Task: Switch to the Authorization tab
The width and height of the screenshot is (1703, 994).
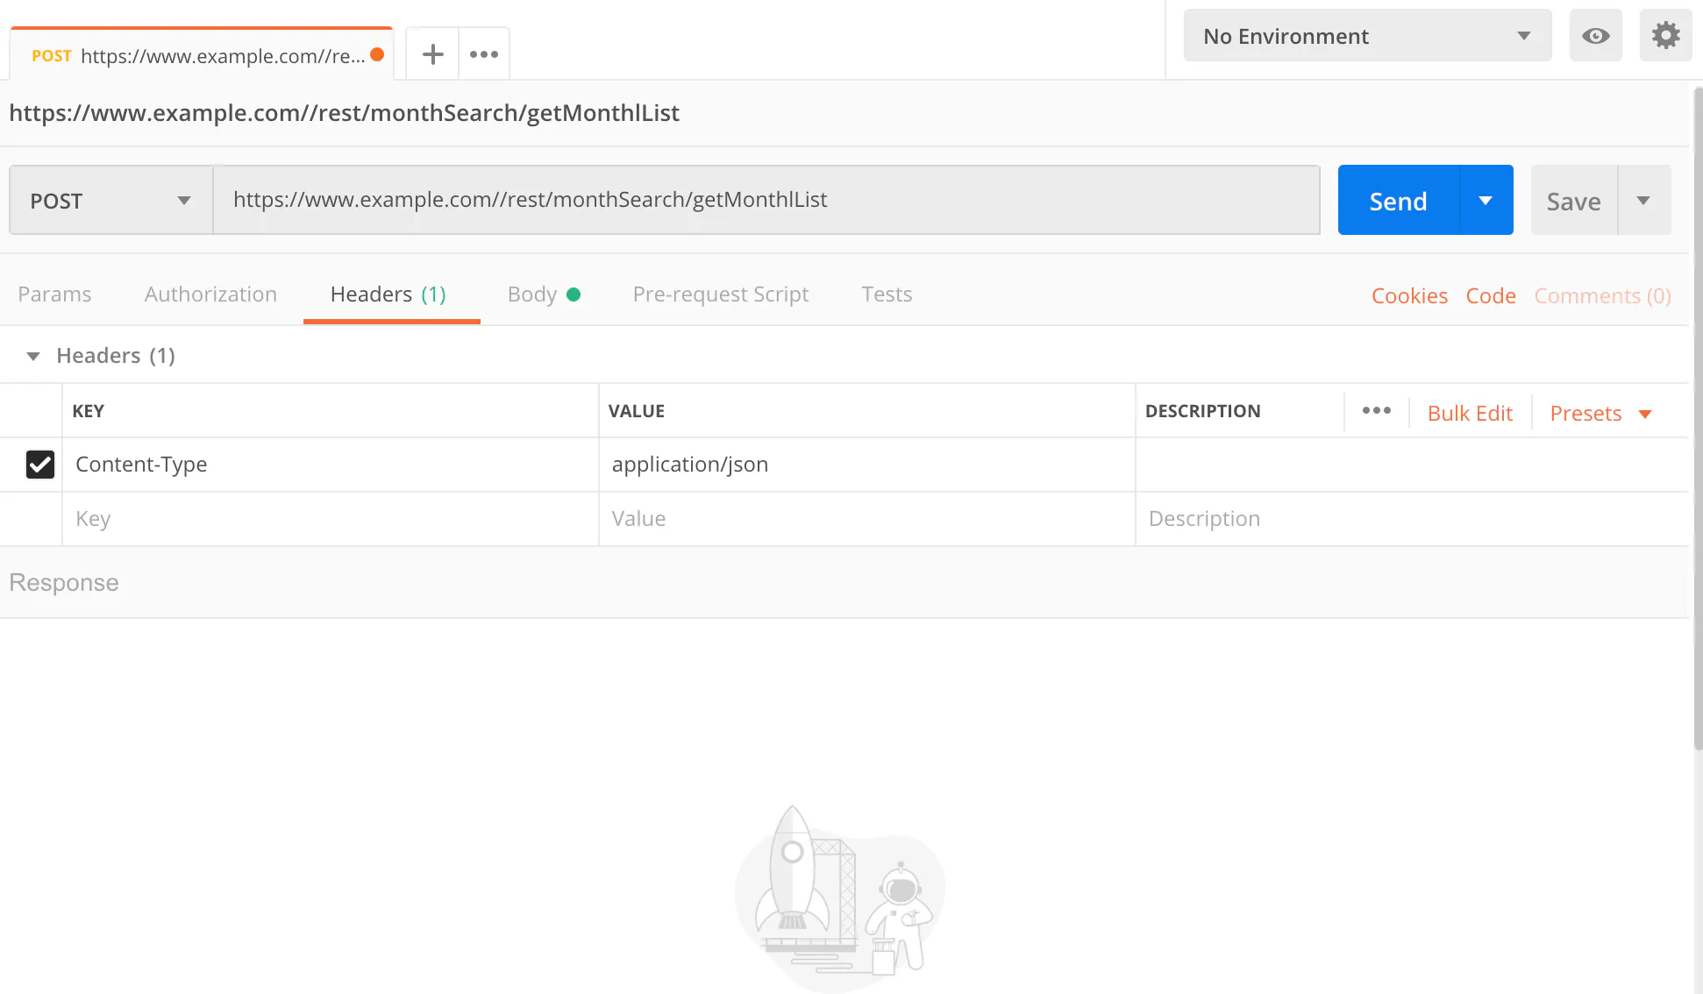Action: click(x=210, y=295)
